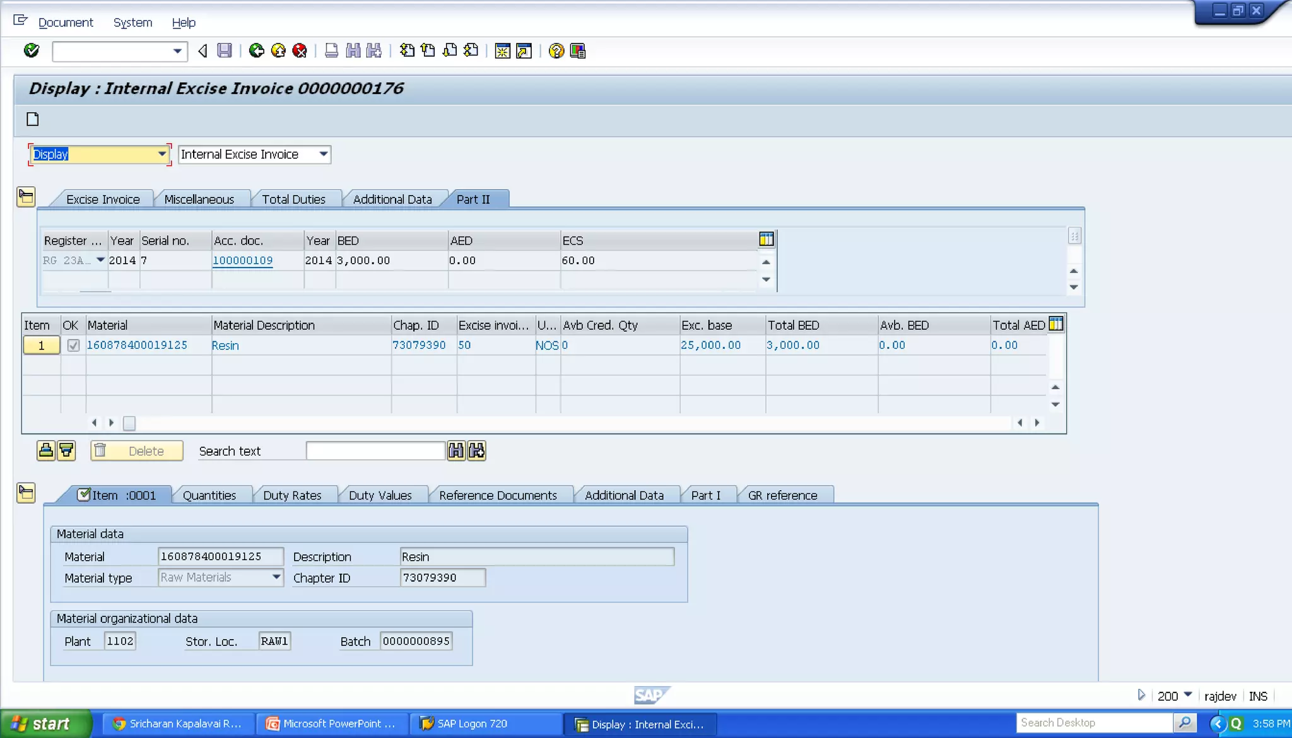
Task: Switch to Reference Documents tab
Action: [x=498, y=495]
